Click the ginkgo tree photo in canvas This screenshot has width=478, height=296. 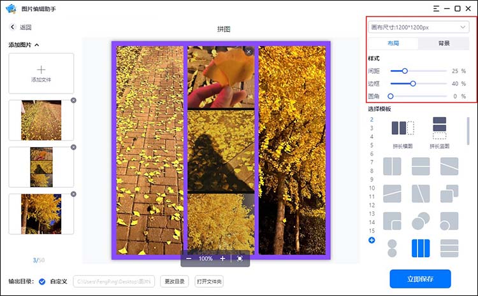[x=292, y=150]
